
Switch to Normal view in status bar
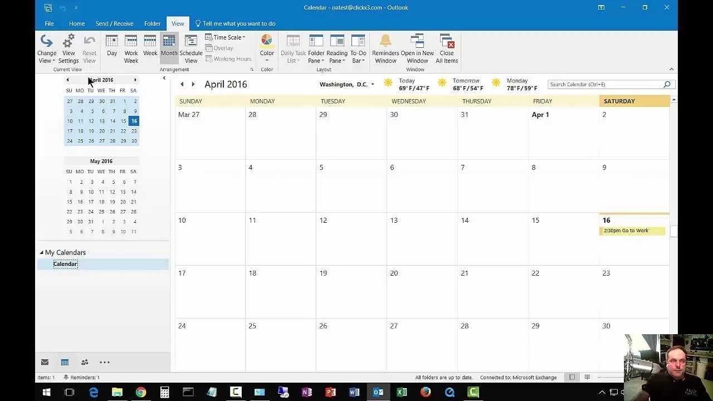pos(572,377)
